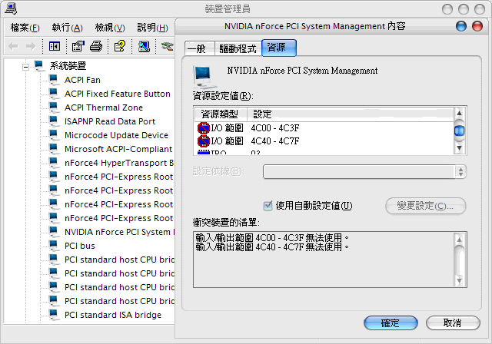Click the Forward arrow toolbar icon
The image size is (492, 344).
click(x=31, y=47)
